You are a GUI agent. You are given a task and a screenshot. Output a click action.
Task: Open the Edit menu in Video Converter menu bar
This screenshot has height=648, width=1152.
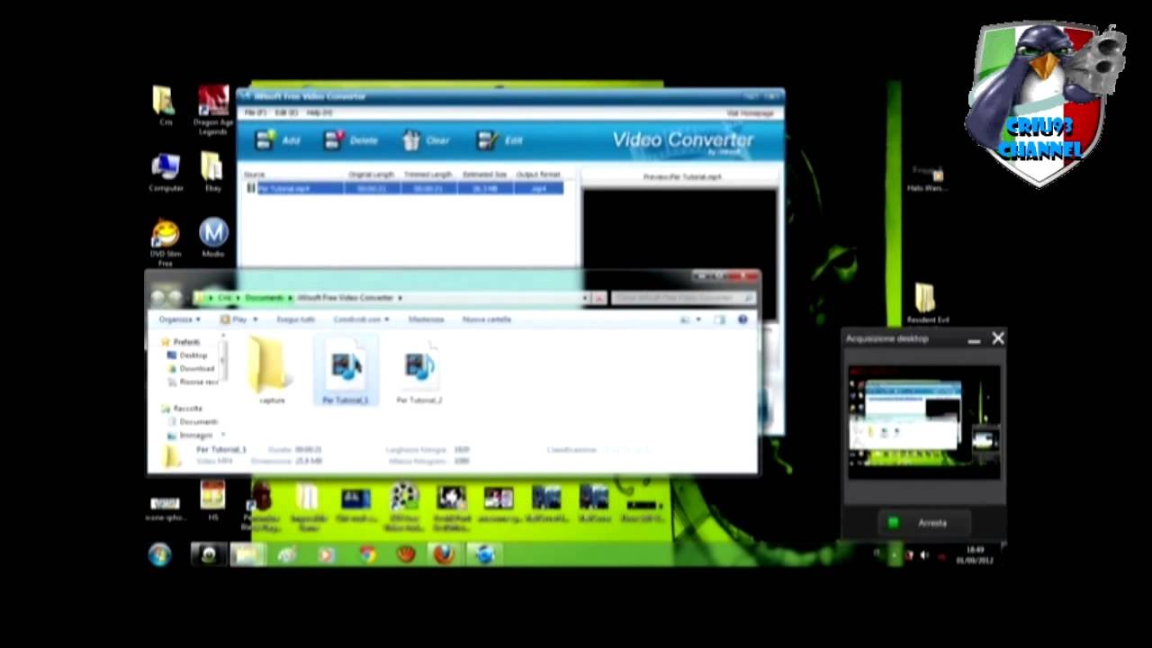286,113
